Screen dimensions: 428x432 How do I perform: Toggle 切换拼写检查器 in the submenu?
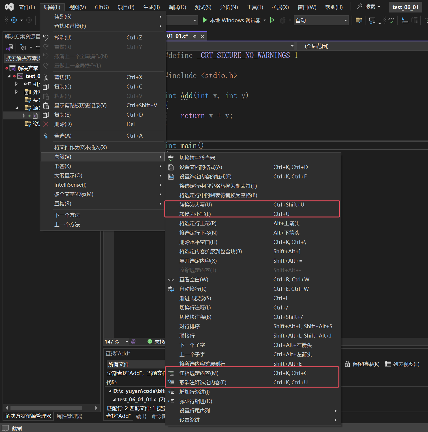(x=253, y=158)
